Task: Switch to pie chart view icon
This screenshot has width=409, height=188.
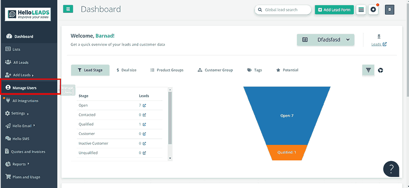Action: coord(381,70)
